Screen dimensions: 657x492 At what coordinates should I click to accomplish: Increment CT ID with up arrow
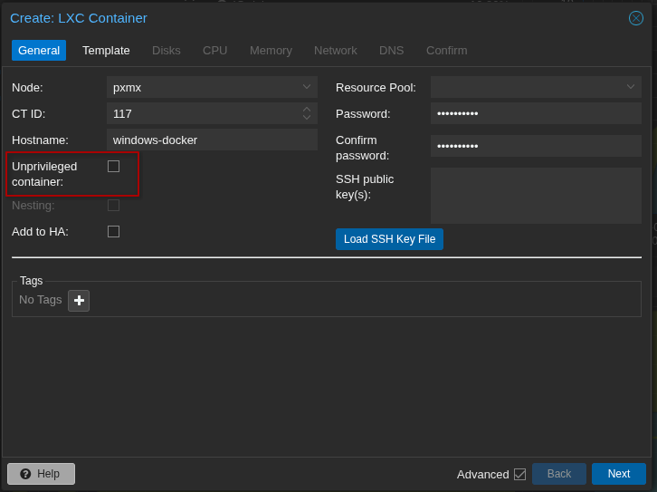tap(307, 110)
